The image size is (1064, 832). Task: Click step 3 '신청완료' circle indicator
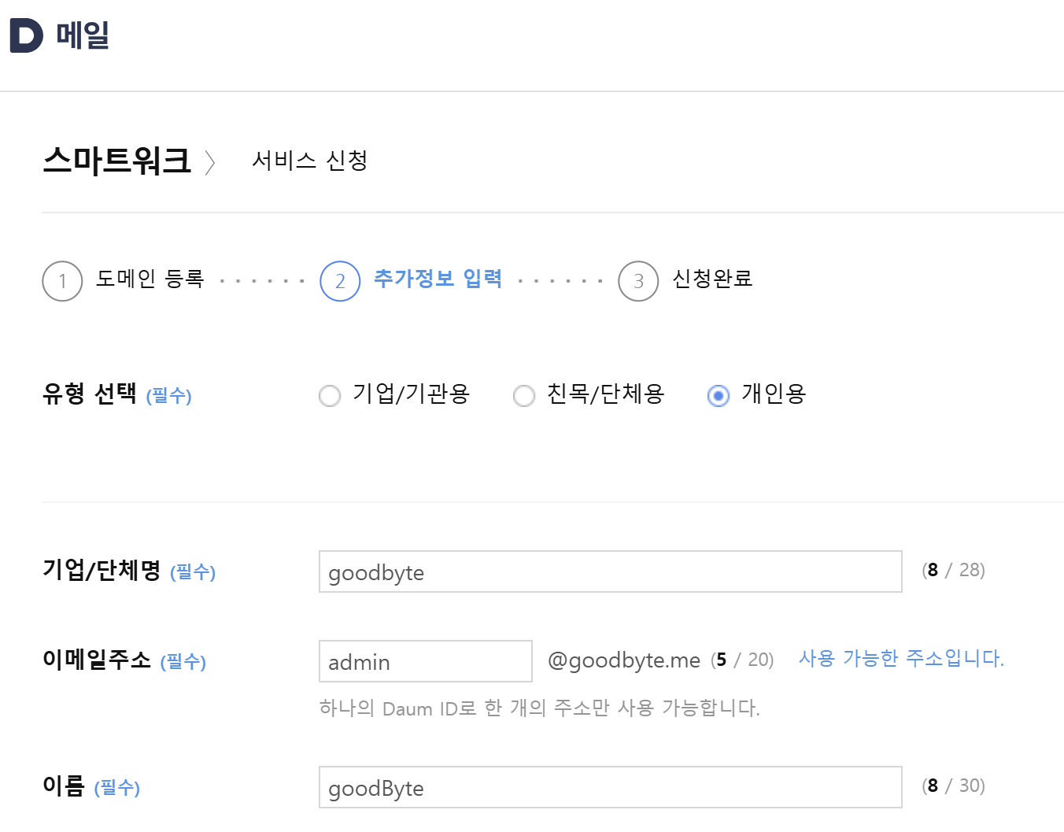point(637,281)
